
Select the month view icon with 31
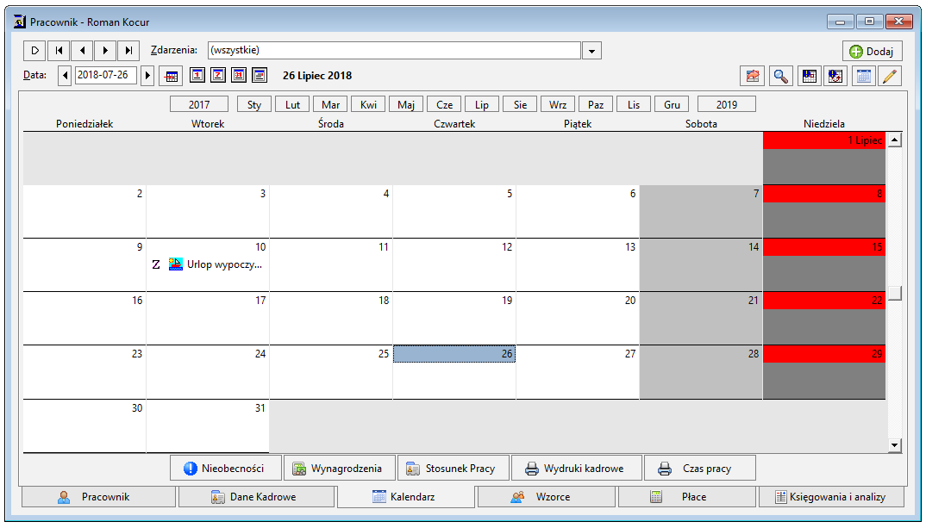coord(239,75)
